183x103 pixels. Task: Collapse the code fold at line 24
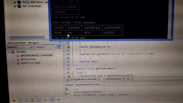[73, 72]
